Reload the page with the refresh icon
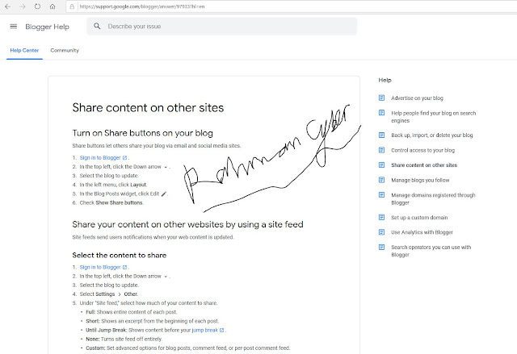The width and height of the screenshot is (517, 354). pyautogui.click(x=37, y=6)
